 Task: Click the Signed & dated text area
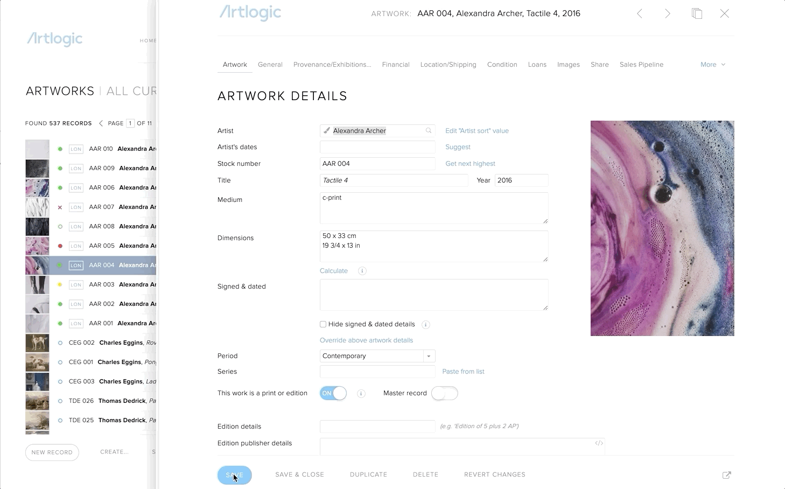434,295
